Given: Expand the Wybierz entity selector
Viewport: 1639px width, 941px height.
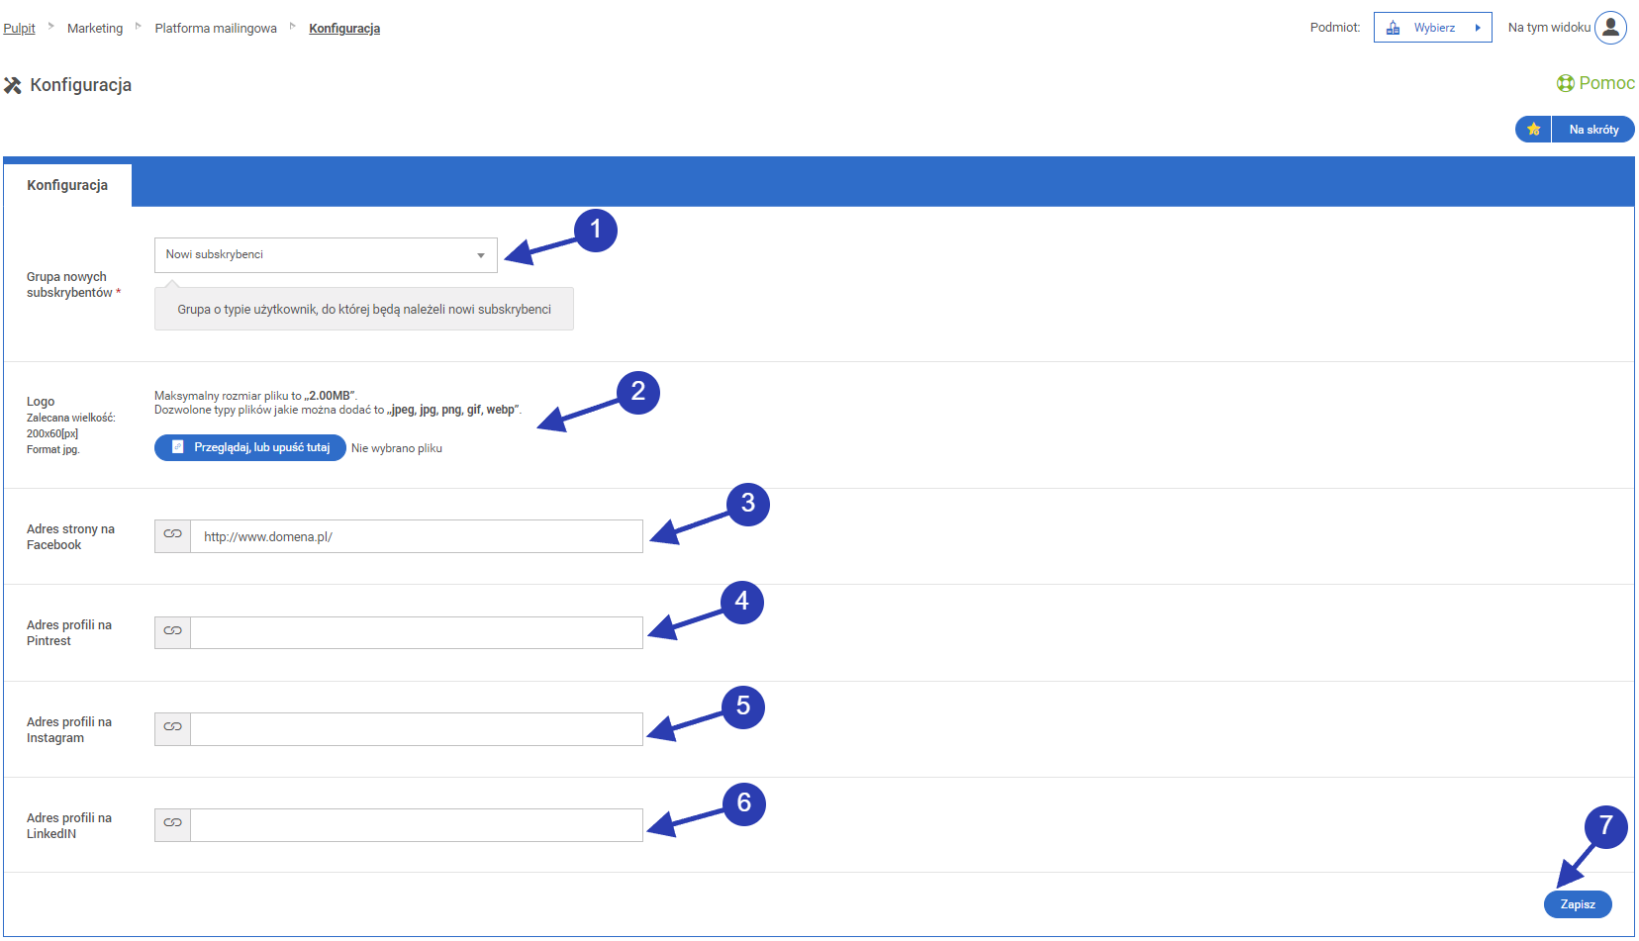Looking at the screenshot, I should pyautogui.click(x=1432, y=28).
